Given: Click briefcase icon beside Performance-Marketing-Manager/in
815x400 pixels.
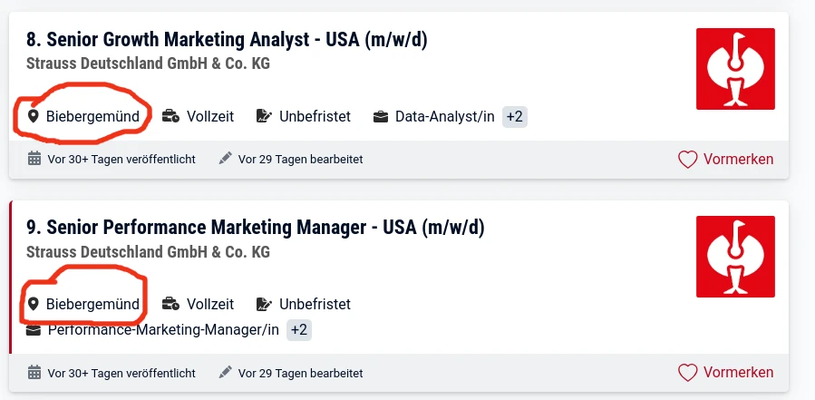Looking at the screenshot, I should click(x=34, y=330).
